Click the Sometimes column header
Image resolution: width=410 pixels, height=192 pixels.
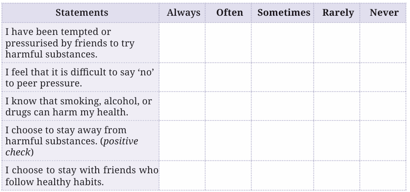coord(283,13)
